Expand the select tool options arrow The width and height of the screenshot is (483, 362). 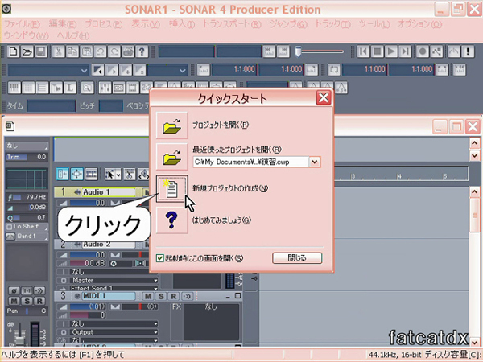[118, 175]
